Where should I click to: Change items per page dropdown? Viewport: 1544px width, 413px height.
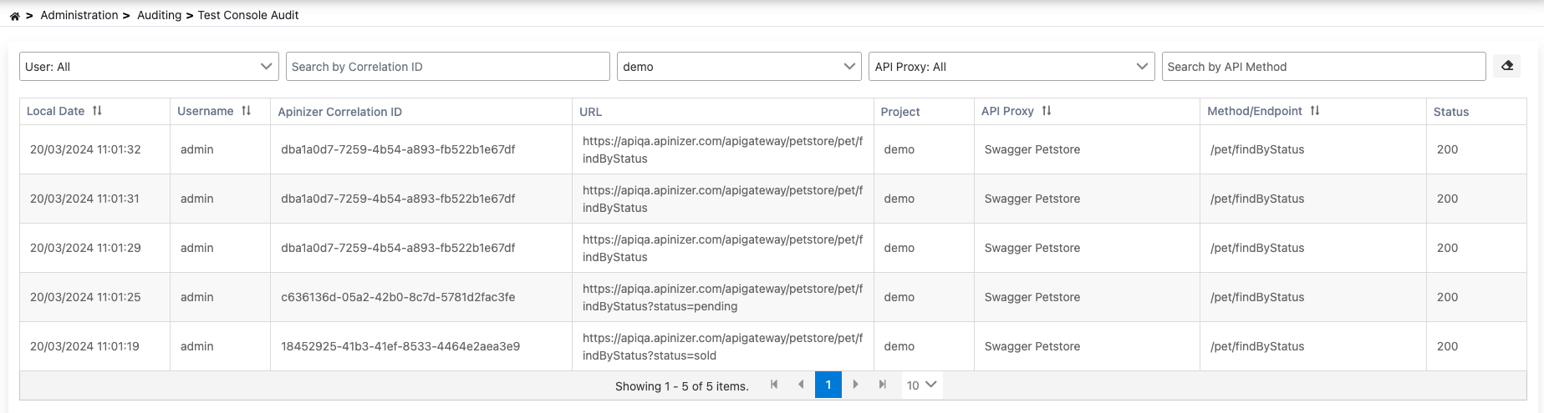coord(921,385)
